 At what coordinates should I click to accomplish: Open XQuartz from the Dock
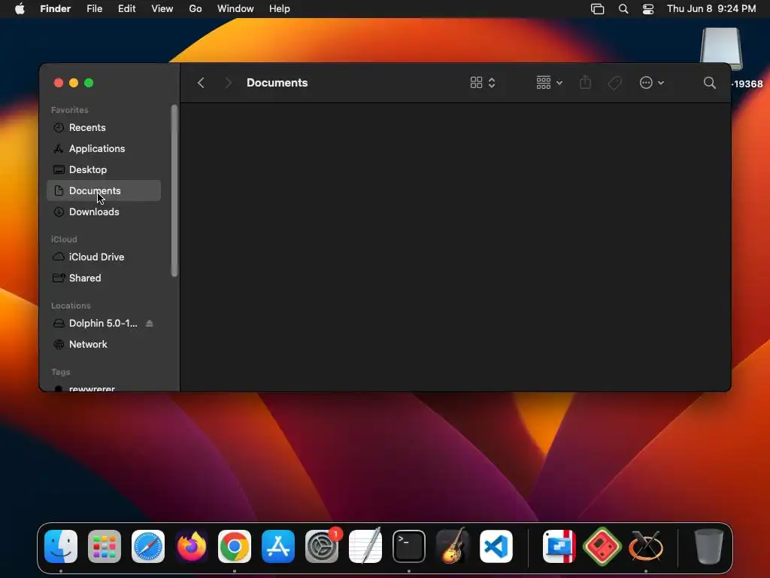[645, 546]
